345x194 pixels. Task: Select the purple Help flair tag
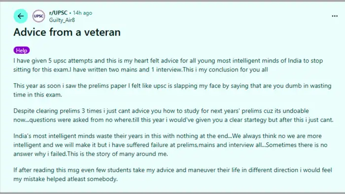pos(22,50)
